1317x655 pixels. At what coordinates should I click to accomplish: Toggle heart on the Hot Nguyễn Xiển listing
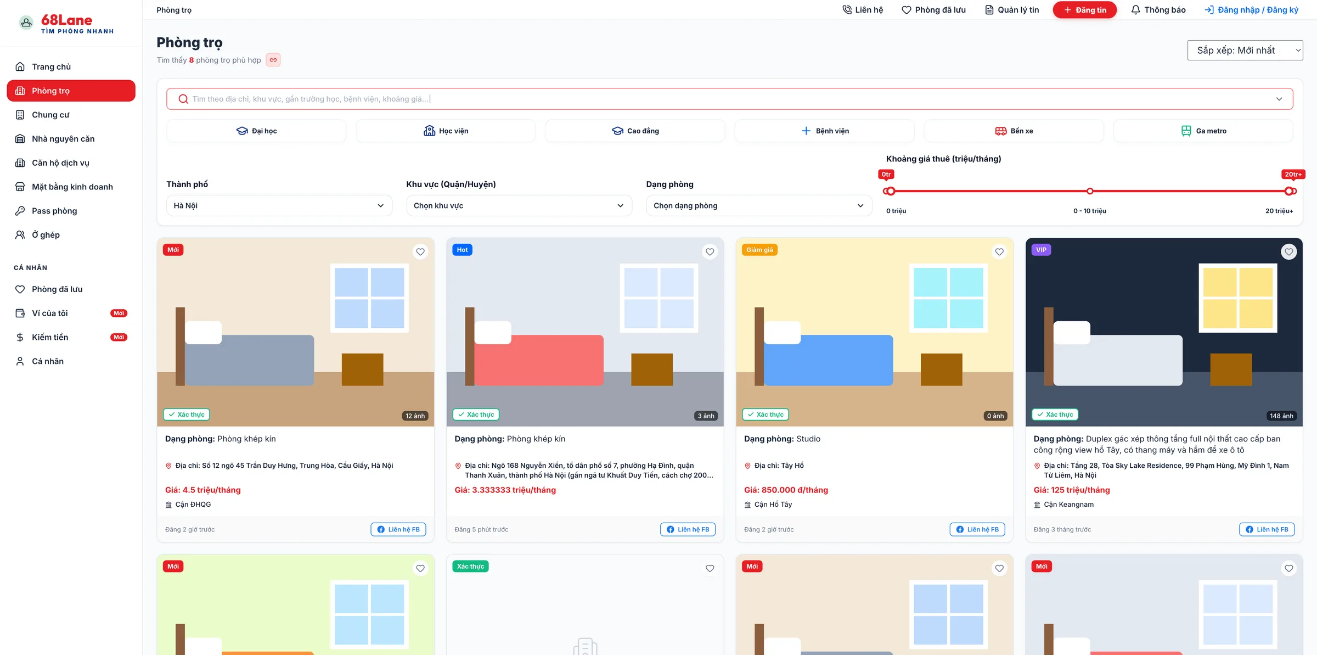click(710, 252)
